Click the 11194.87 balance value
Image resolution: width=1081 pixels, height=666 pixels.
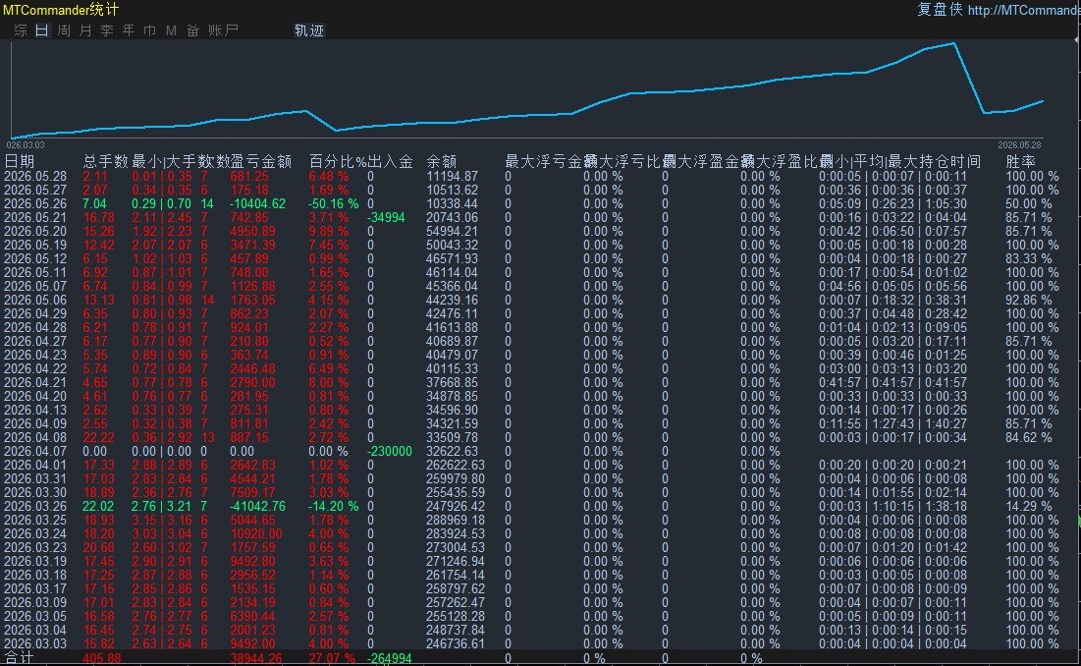(x=453, y=176)
